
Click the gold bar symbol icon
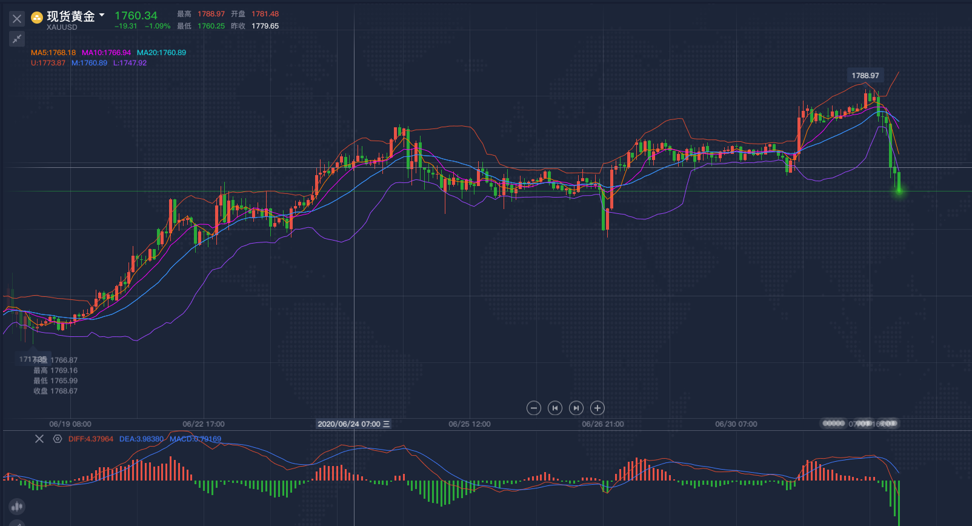(x=37, y=18)
